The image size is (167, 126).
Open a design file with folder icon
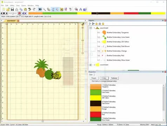[x=8, y=9]
